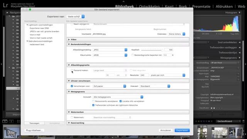Image resolution: width=247 pixels, height=139 pixels.
Task: Click the Exporteren button
Action: pyautogui.click(x=182, y=131)
